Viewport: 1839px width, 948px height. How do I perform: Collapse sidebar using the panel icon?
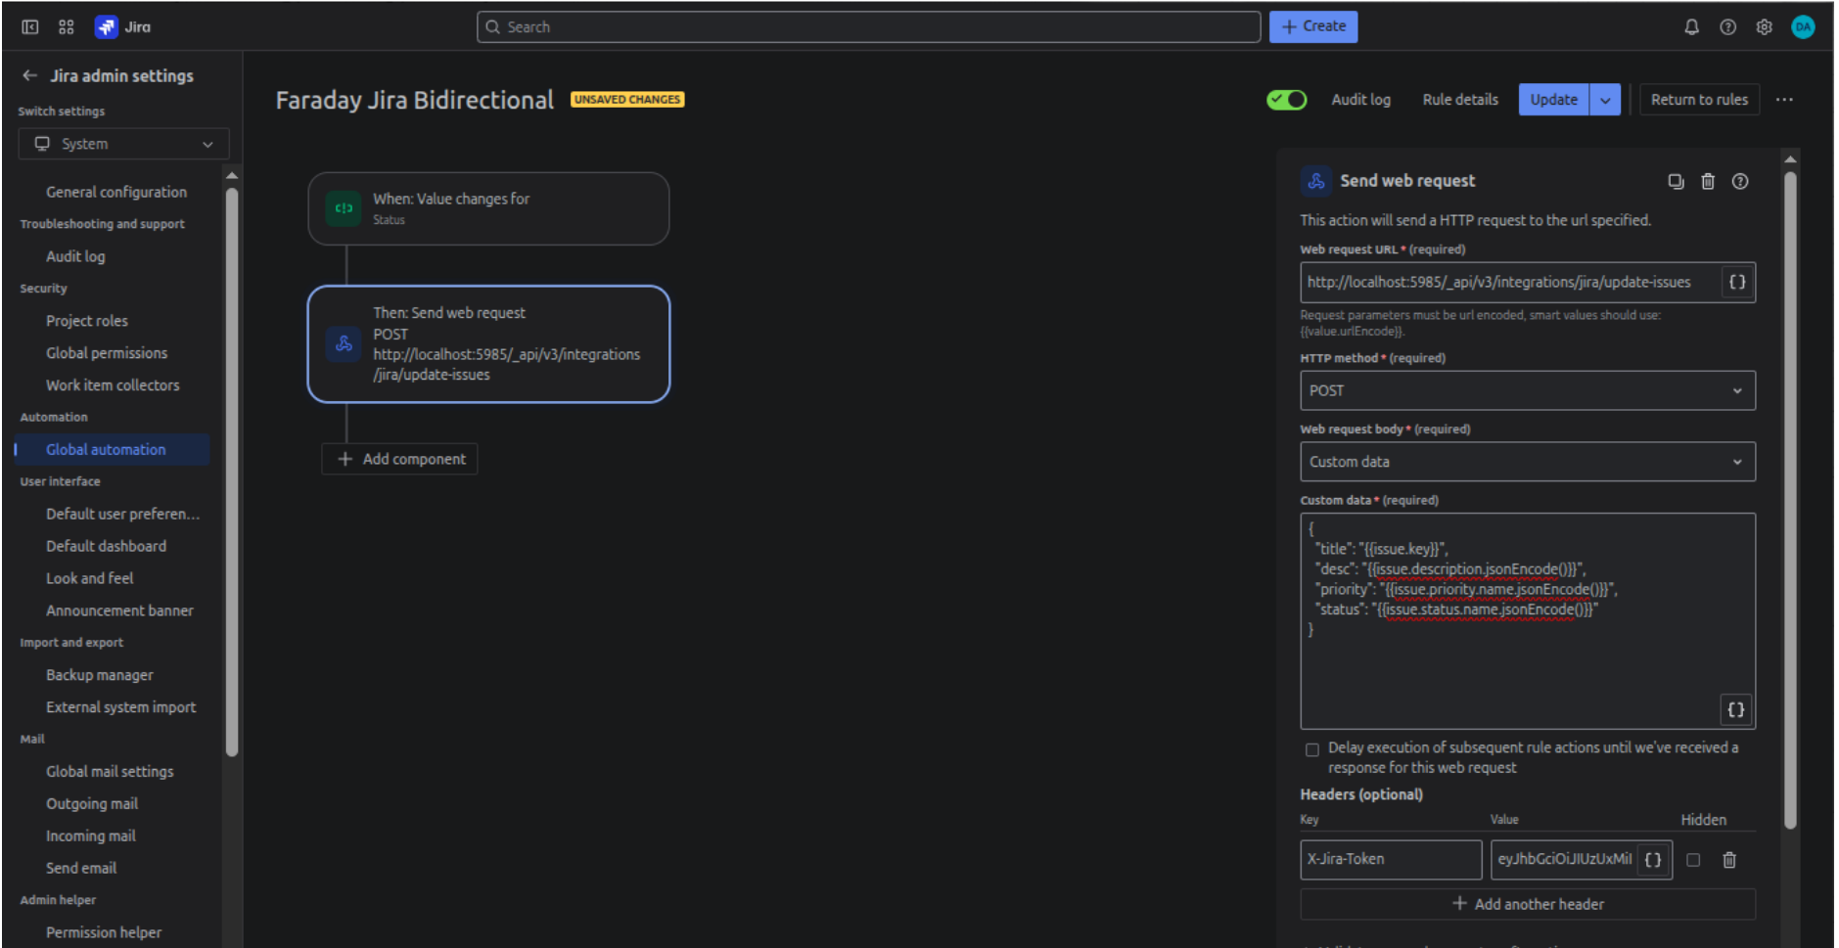tap(30, 27)
